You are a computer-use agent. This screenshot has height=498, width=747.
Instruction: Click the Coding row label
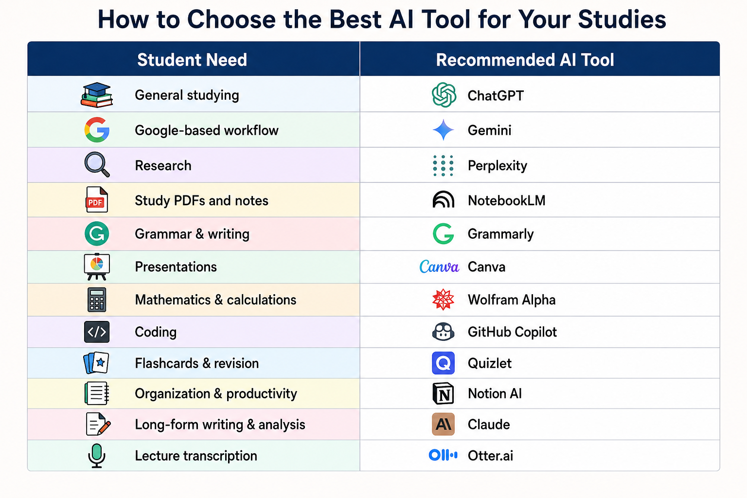(156, 332)
